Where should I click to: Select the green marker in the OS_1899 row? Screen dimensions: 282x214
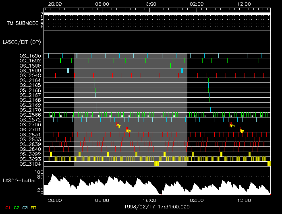point(171,65)
